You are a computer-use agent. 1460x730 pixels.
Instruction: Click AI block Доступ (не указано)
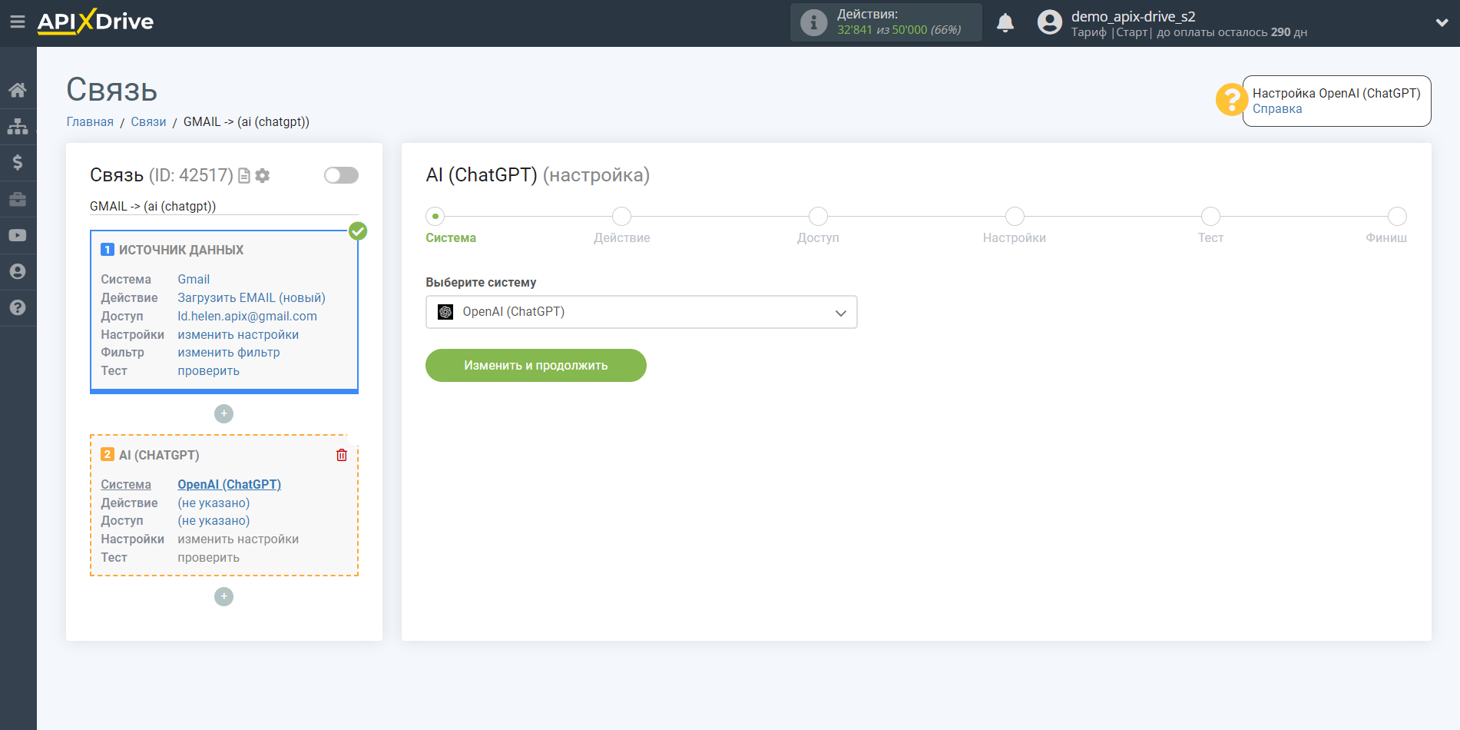[214, 521]
